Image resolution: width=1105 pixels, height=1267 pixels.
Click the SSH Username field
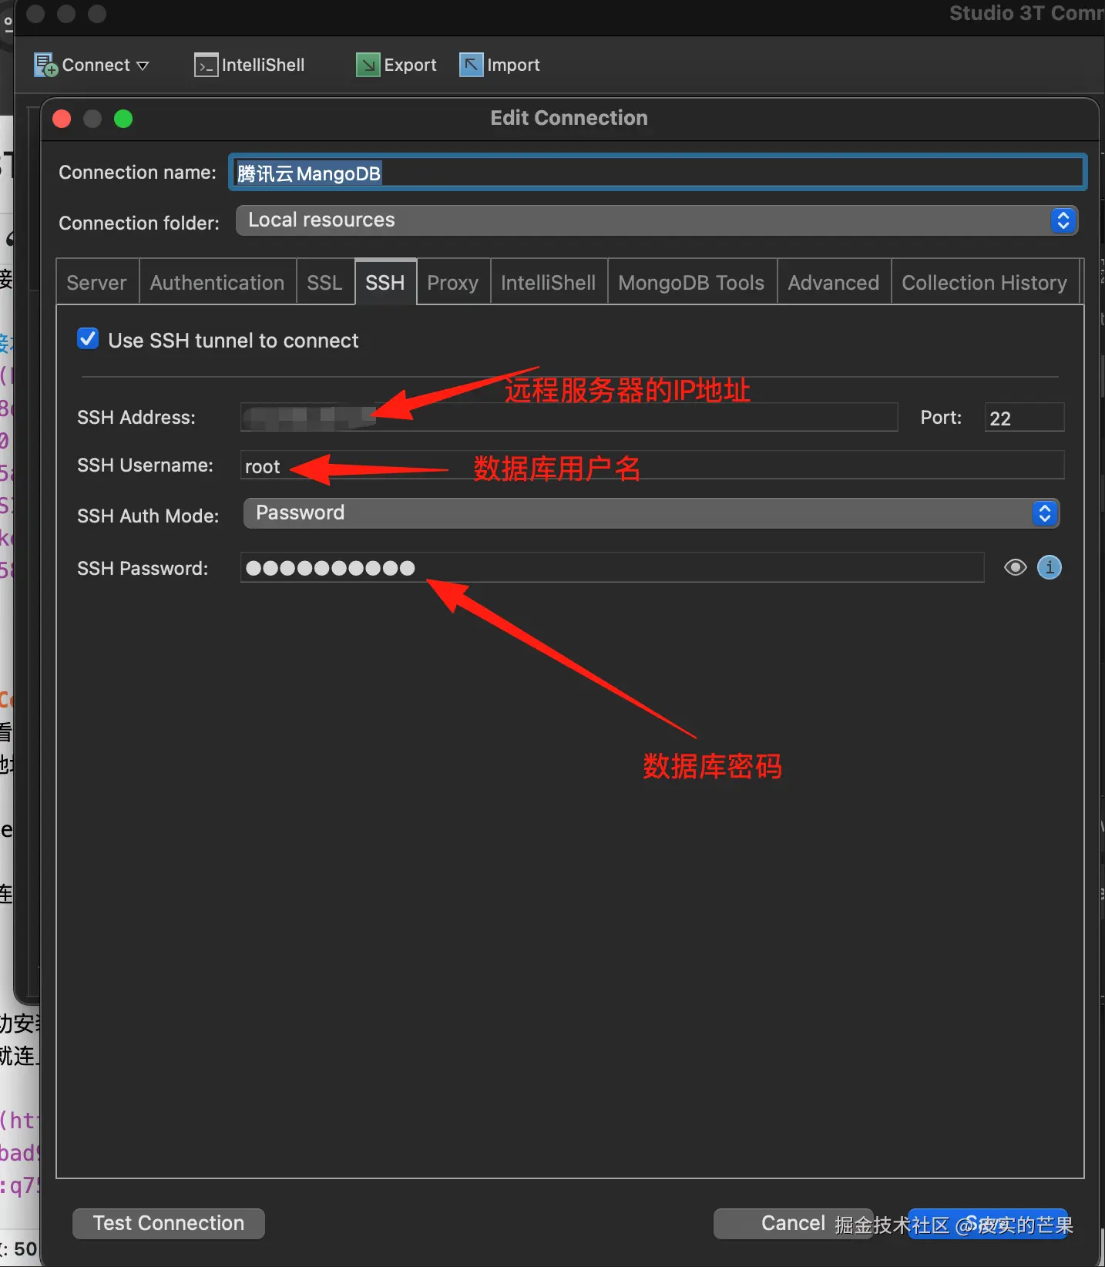tap(653, 465)
